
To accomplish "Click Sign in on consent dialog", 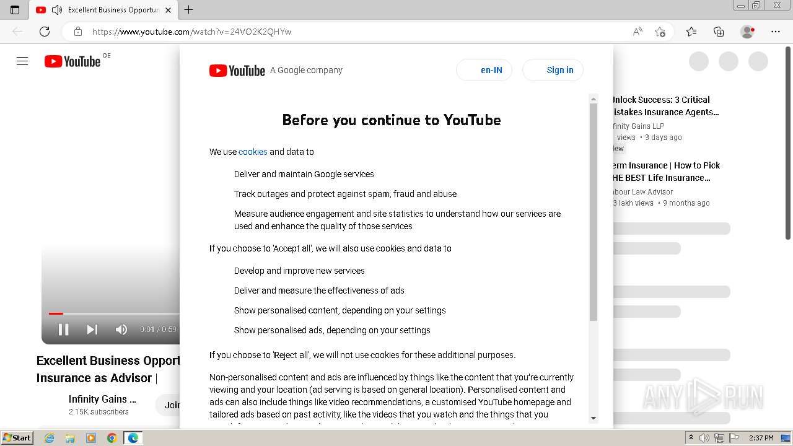I will click(553, 70).
